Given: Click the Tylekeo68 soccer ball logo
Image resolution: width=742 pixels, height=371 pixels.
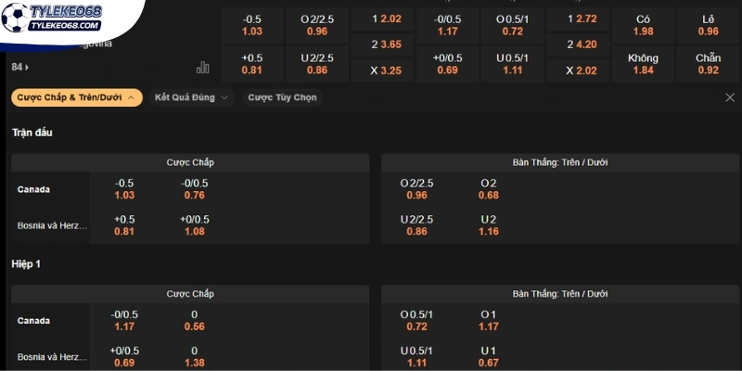Looking at the screenshot, I should point(15,18).
